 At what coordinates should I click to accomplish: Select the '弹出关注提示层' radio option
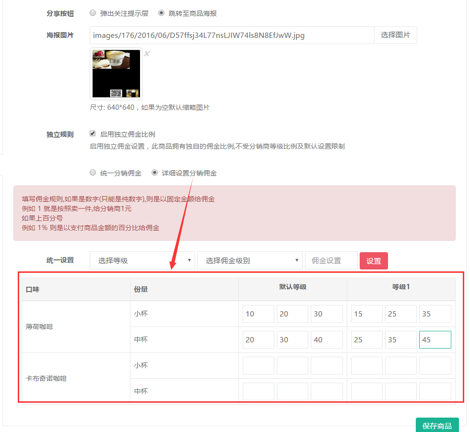(x=93, y=13)
